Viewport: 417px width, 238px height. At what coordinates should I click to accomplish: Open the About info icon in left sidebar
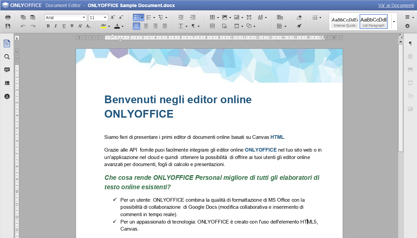tap(7, 96)
